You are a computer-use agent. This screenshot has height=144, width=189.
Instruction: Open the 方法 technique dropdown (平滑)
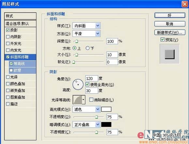[x=86, y=33]
